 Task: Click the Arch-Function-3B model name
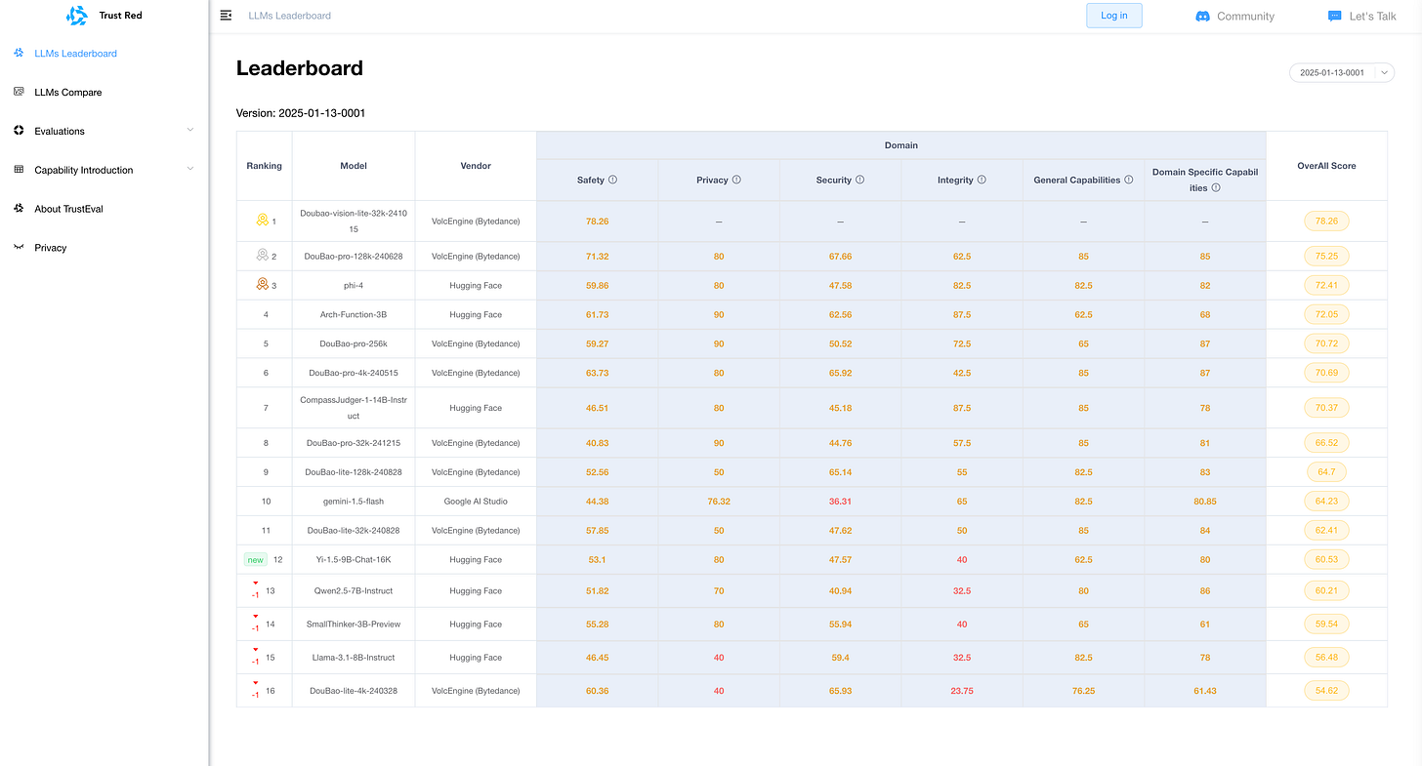pos(354,315)
